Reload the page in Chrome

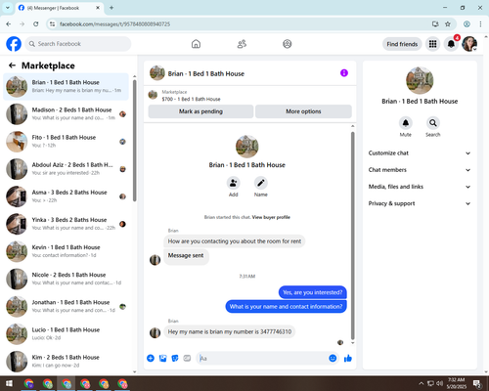click(36, 24)
